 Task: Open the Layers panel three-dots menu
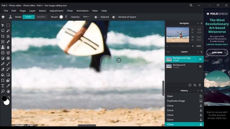coord(168,52)
